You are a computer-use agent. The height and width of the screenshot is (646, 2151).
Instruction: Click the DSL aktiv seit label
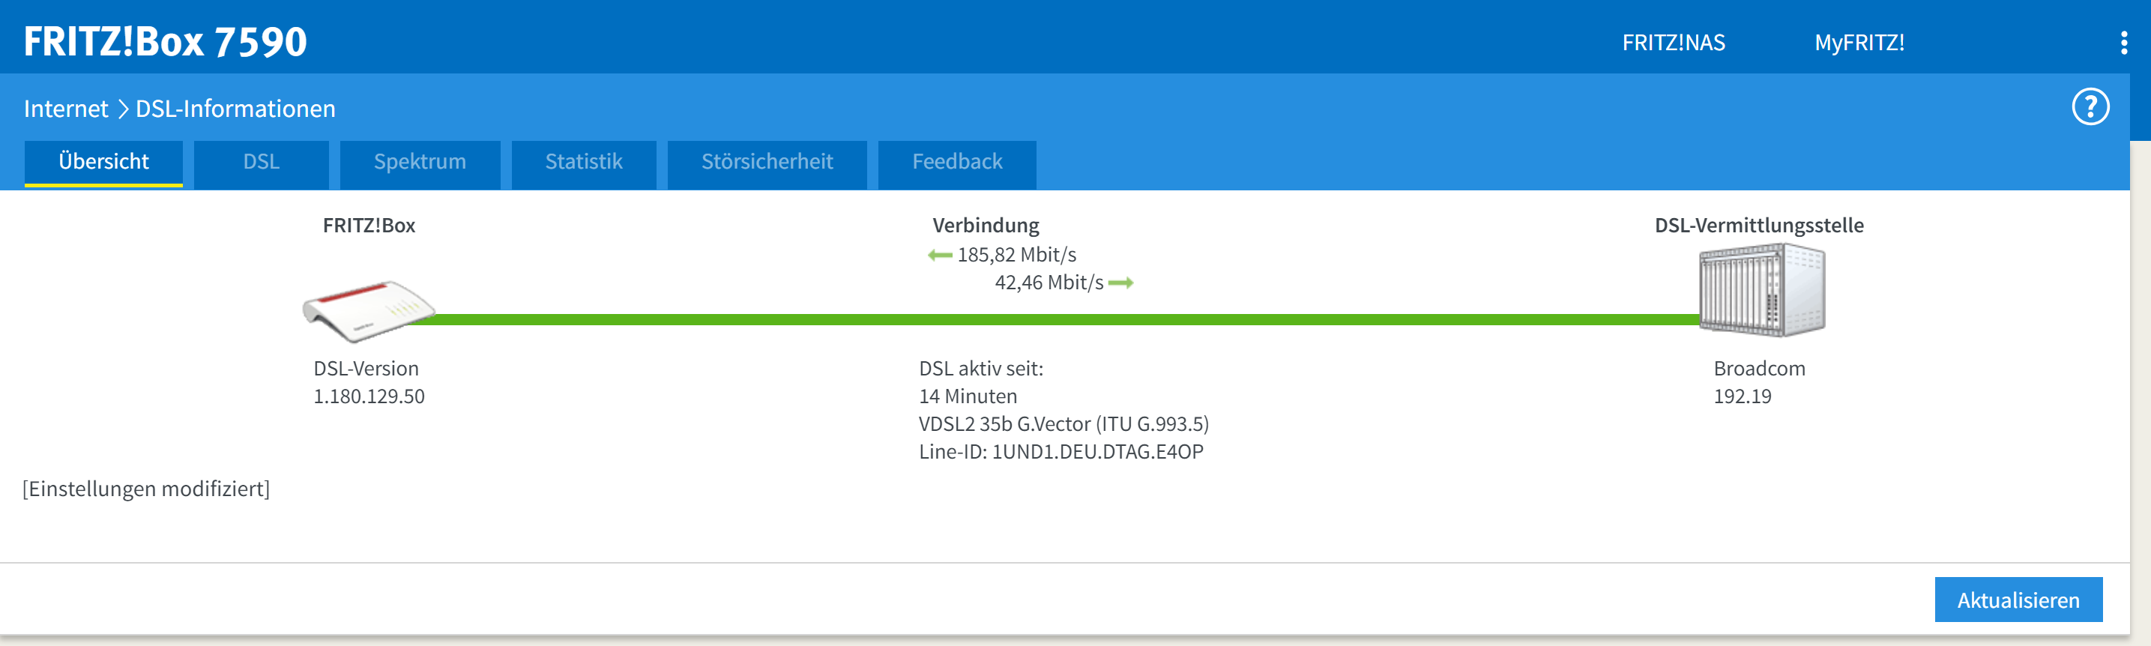pos(980,368)
